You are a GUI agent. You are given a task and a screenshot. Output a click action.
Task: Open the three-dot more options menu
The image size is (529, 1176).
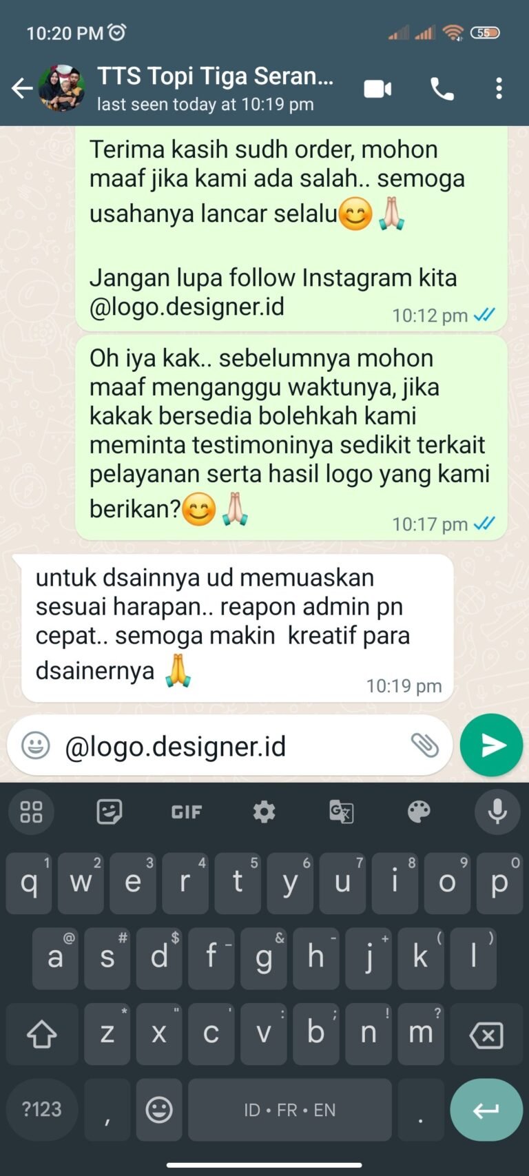coord(499,89)
